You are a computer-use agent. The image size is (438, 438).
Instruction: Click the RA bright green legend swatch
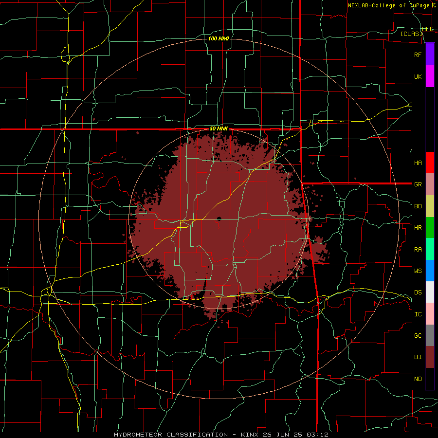tap(430, 249)
